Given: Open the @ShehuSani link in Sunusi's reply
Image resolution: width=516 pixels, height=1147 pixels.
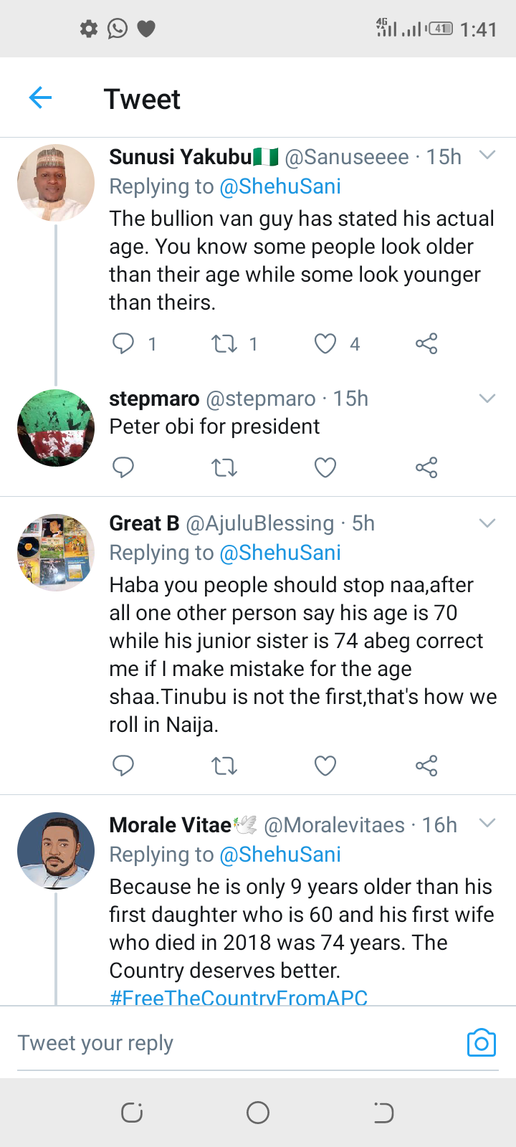Looking at the screenshot, I should click(280, 186).
